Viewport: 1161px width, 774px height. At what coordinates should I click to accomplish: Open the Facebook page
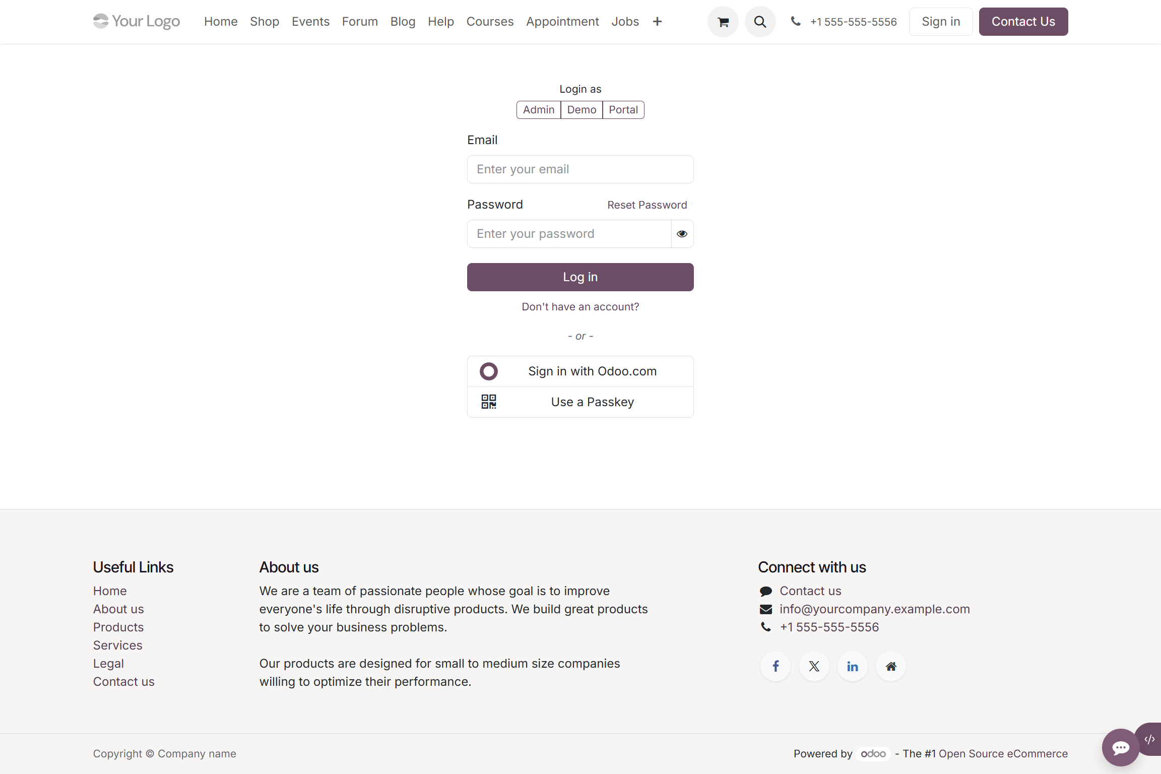pos(776,666)
